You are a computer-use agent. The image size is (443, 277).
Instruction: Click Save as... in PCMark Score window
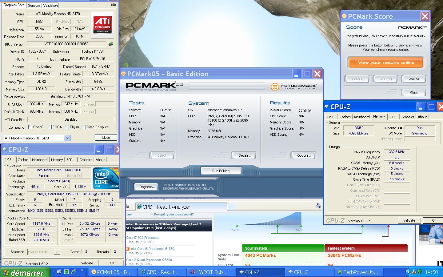pyautogui.click(x=414, y=79)
